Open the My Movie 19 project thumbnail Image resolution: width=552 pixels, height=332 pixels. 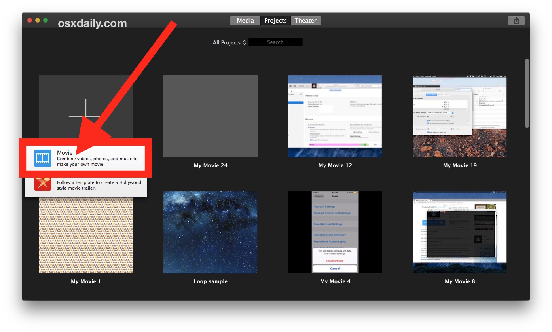(460, 116)
